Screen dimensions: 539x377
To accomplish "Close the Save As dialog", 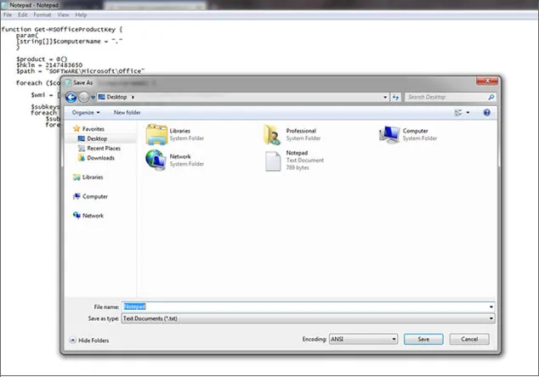I will [487, 81].
